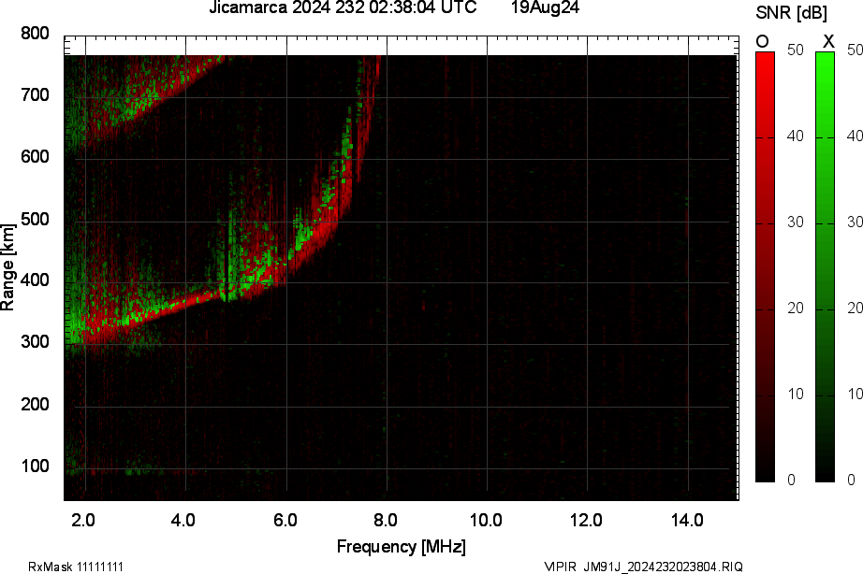
Task: Click the 700 km range tick label
Action: pyautogui.click(x=35, y=95)
